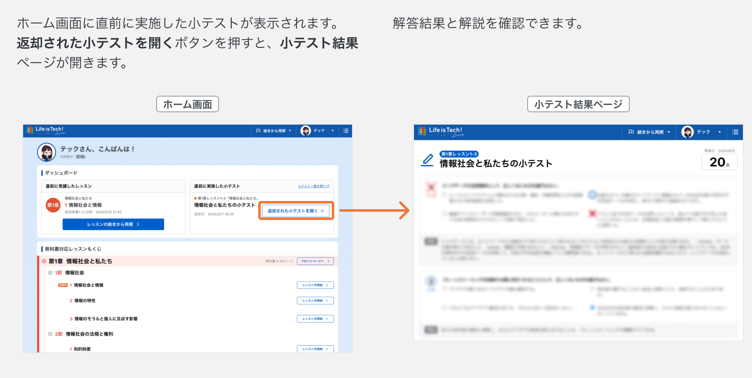This screenshot has width=752, height=378.
Task: Click the 学習中 badge on lesson 1
Action: 63,285
